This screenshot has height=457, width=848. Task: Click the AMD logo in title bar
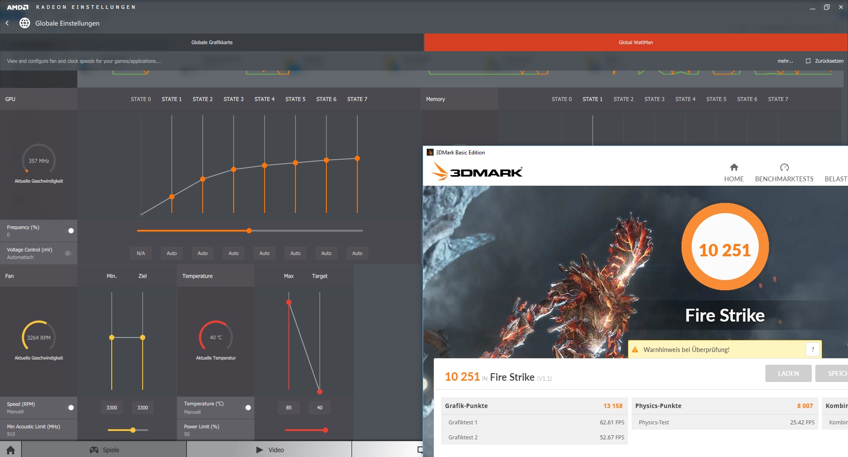point(18,7)
